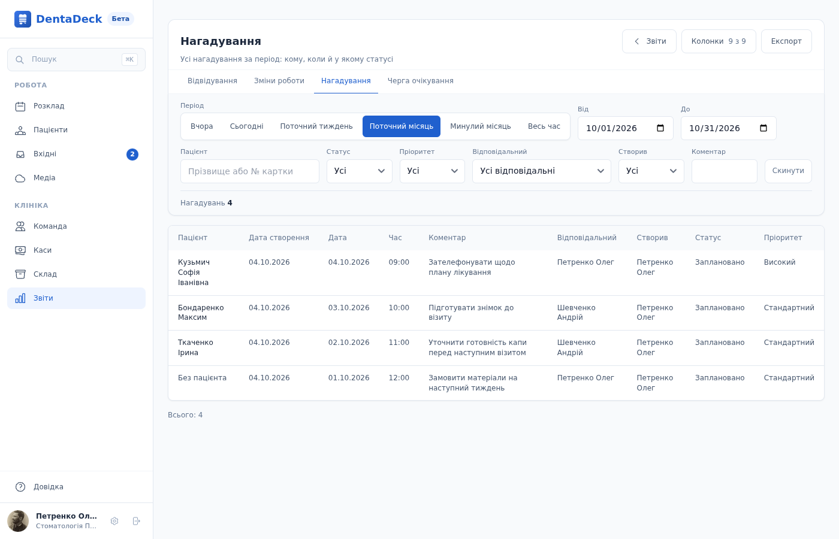Focus the patient surname or card number field

click(250, 171)
